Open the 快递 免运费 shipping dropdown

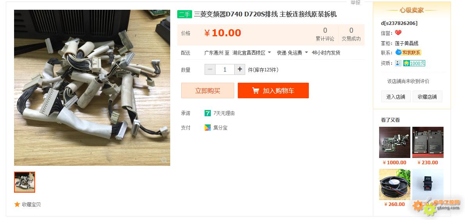pos(292,53)
